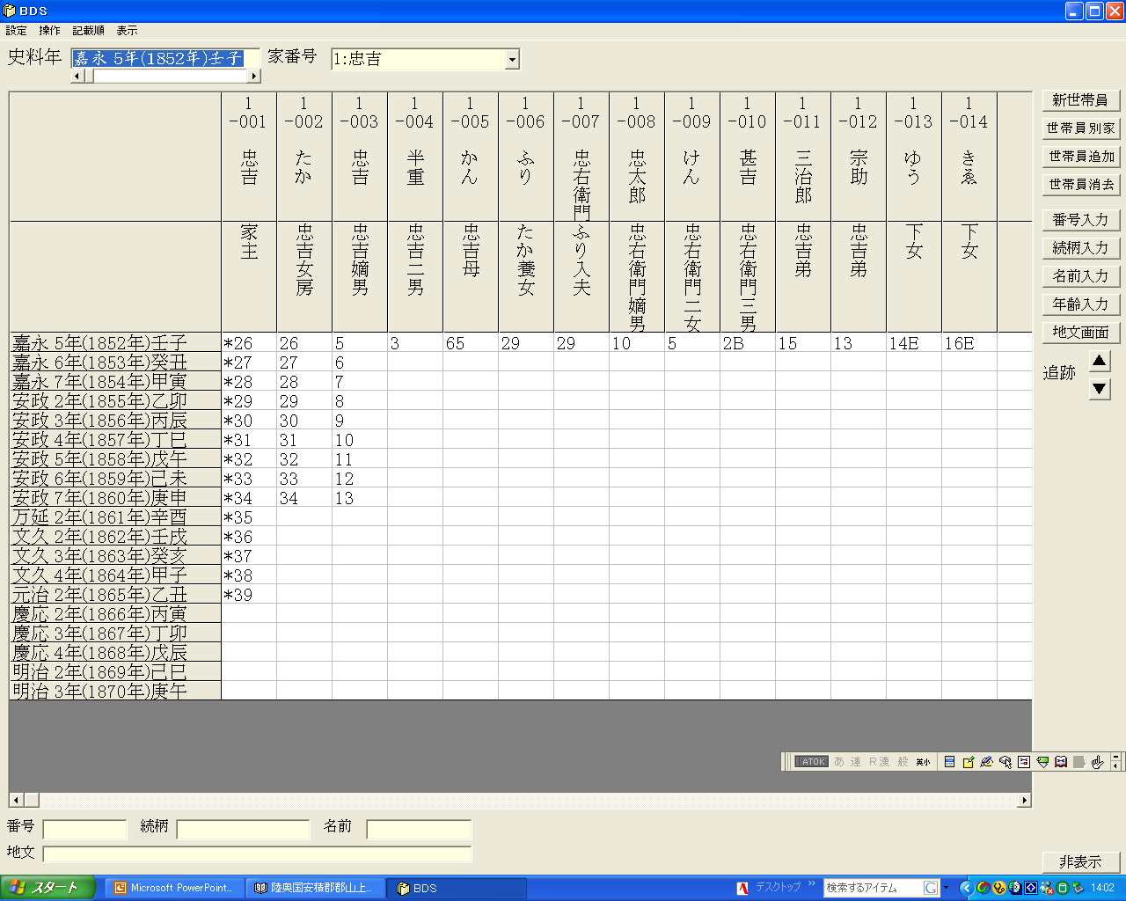Open the ATOK menu list icon
This screenshot has width=1126, height=901.
pos(949,762)
